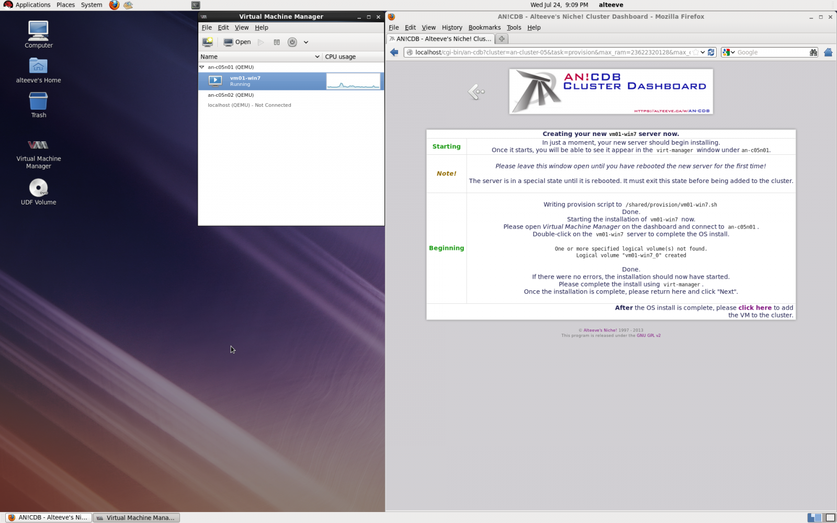Open Firefox home page icon
Screen dimensions: 837x523
(828, 52)
